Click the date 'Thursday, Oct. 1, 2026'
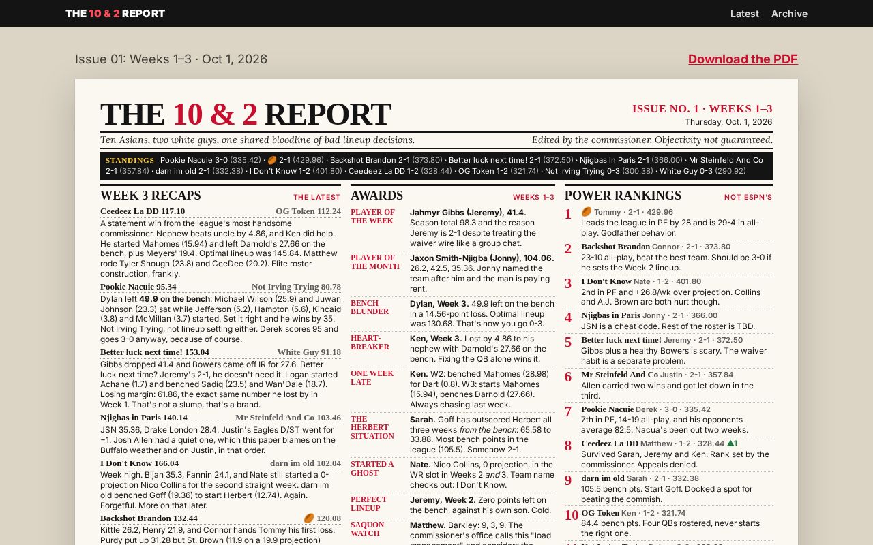The image size is (873, 545). [x=728, y=122]
